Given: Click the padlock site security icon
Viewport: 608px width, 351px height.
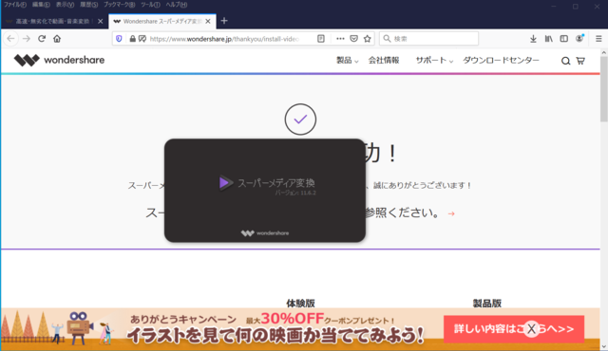Looking at the screenshot, I should (x=133, y=39).
